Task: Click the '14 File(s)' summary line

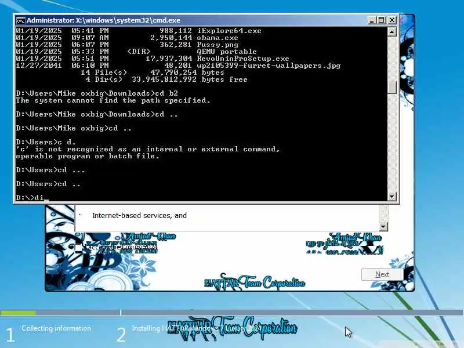Action: 153,72
